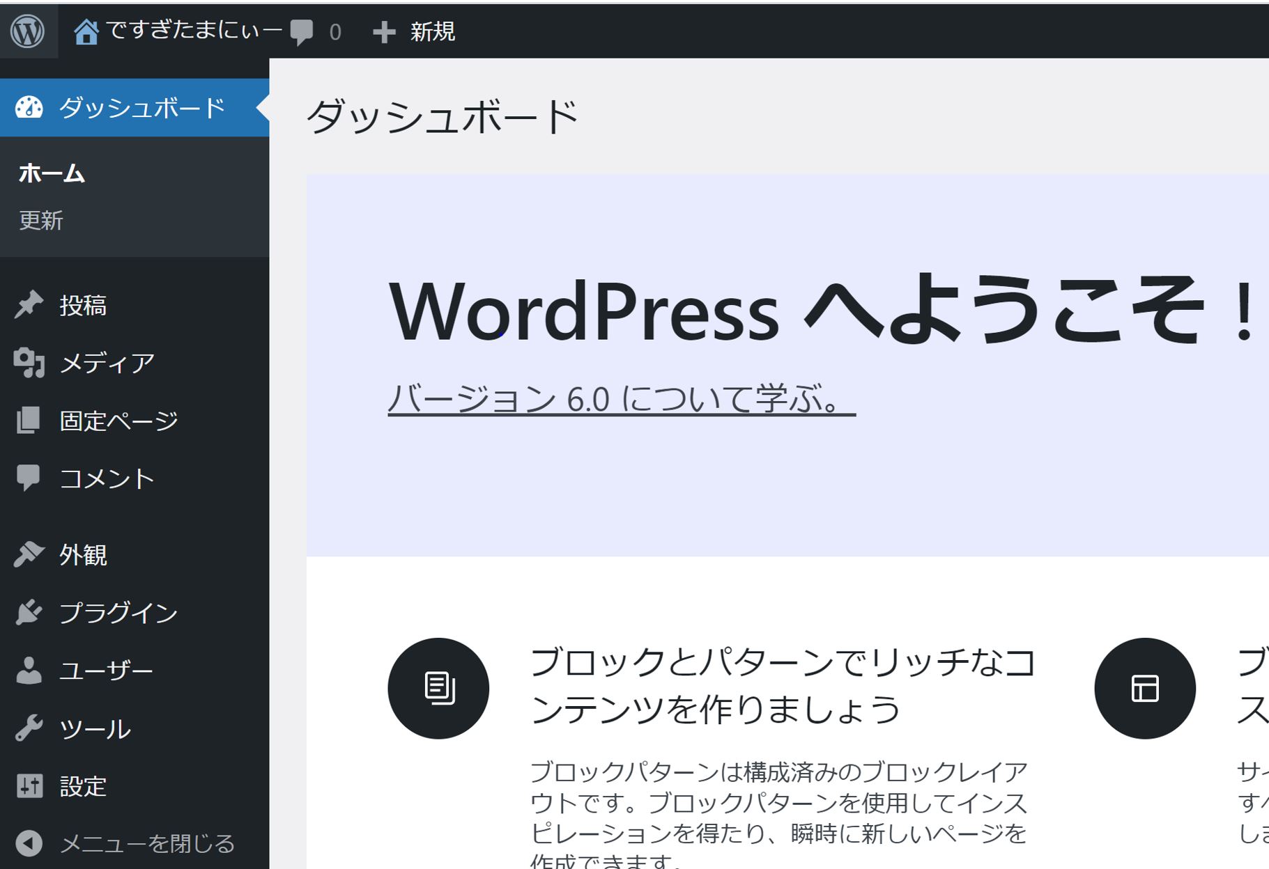1269x869 pixels.
Task: Open the コメント menu in the sidebar
Action: [107, 478]
